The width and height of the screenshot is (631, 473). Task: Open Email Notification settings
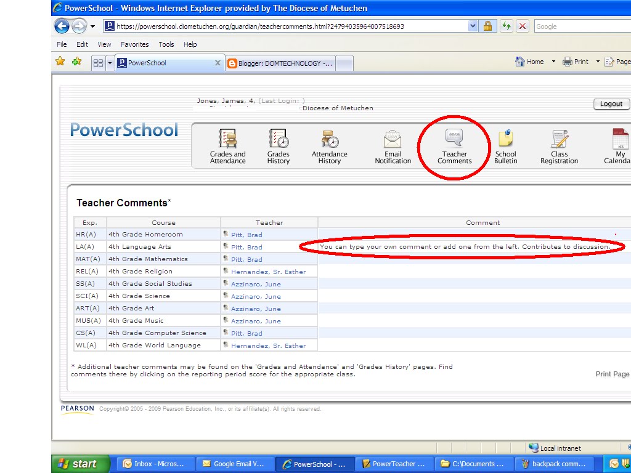[x=393, y=147]
